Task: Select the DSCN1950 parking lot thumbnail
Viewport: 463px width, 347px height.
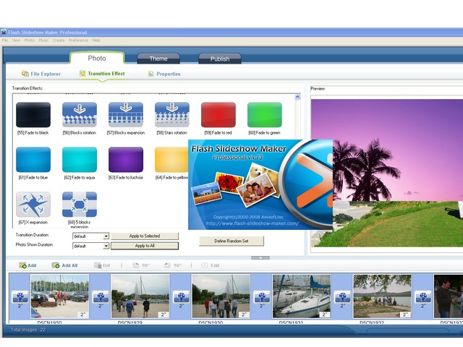Action: coord(59,296)
